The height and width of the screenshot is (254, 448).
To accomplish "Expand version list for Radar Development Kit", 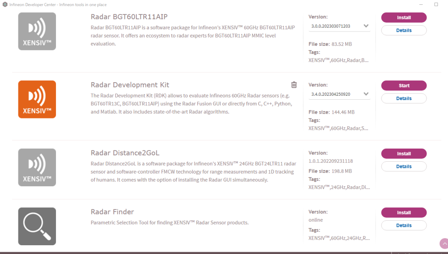I will click(366, 94).
